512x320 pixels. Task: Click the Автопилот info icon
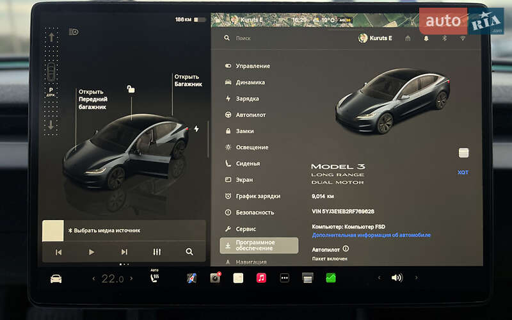point(346,249)
